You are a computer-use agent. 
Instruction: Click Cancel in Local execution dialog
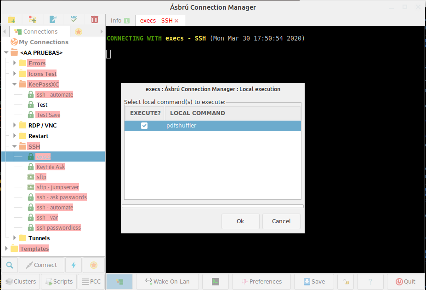pyautogui.click(x=281, y=221)
